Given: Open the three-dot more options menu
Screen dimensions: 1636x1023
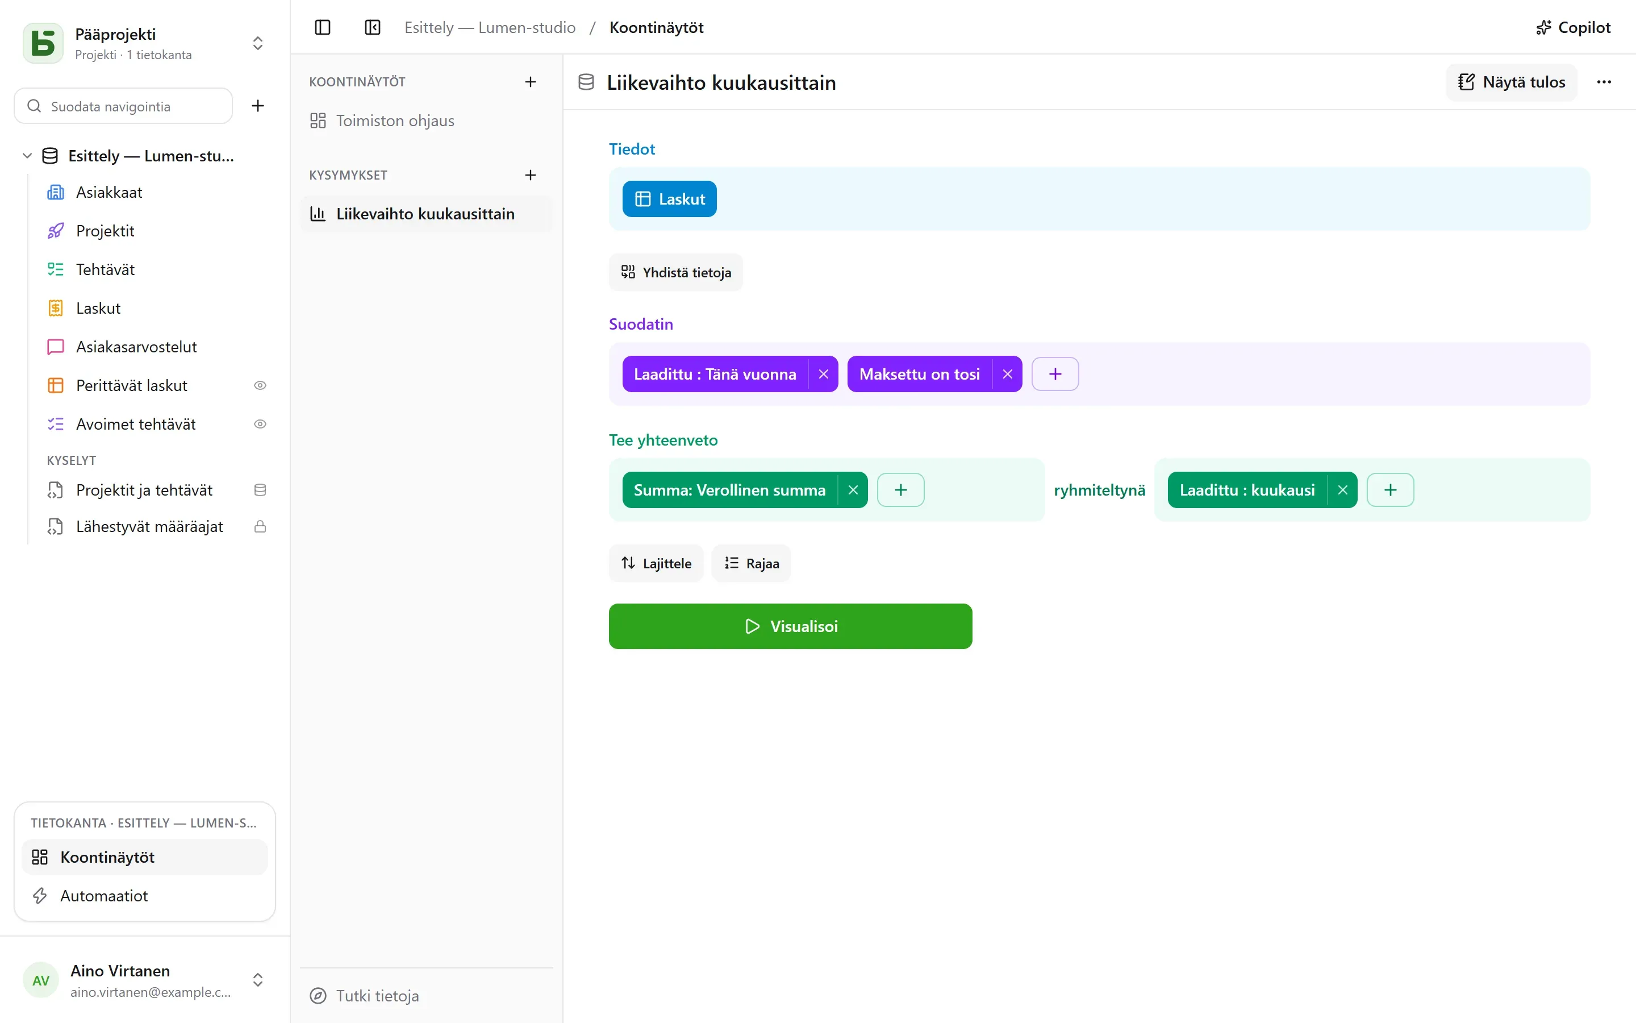Looking at the screenshot, I should tap(1604, 82).
